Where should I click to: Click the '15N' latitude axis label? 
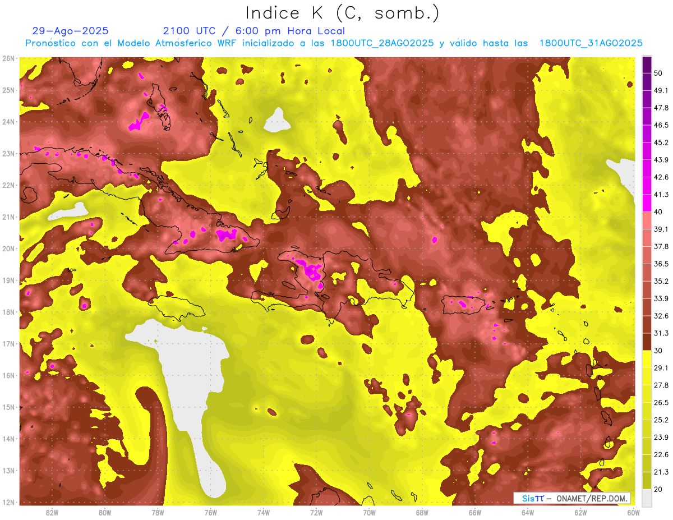(8, 407)
